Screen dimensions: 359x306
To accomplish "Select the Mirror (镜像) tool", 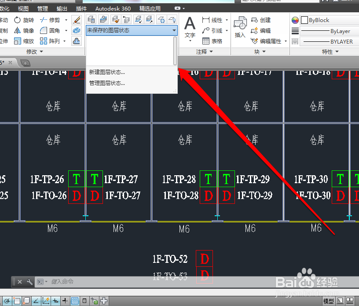I will coord(24,30).
